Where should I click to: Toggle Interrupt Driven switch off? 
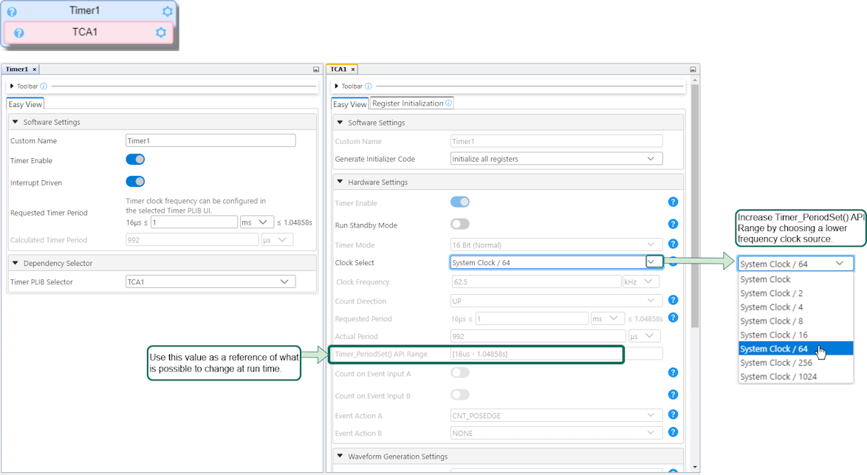[x=135, y=182]
